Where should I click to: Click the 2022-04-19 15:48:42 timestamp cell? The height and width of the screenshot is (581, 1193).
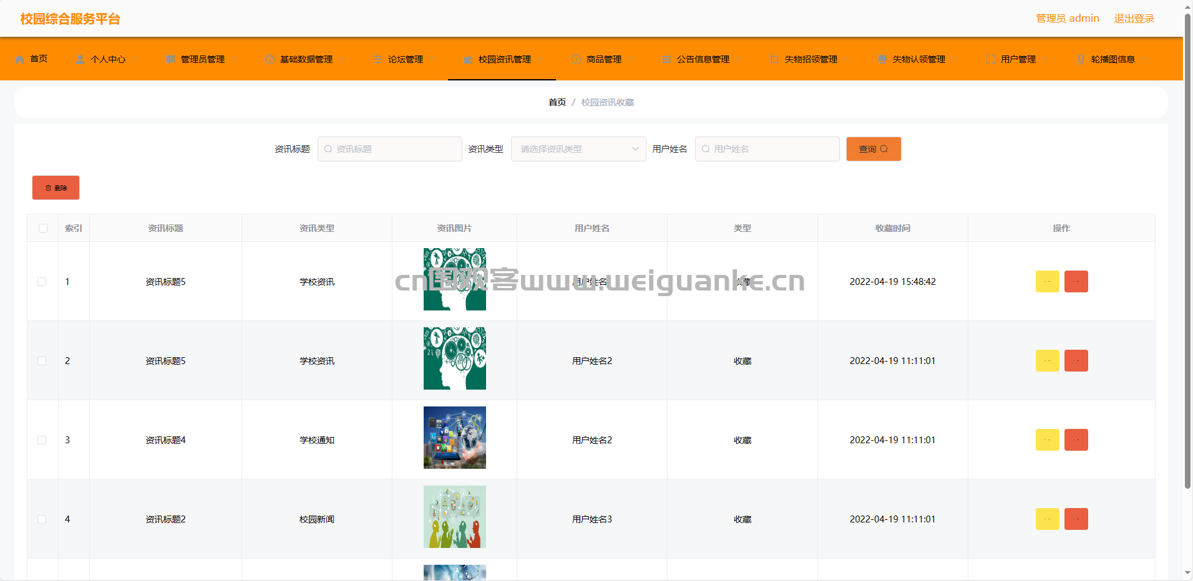tap(893, 282)
